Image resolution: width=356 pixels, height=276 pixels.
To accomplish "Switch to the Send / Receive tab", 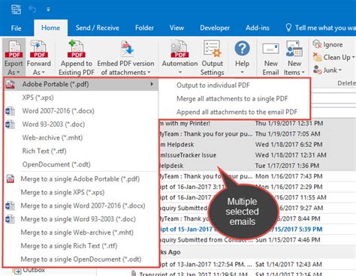I will [x=98, y=28].
